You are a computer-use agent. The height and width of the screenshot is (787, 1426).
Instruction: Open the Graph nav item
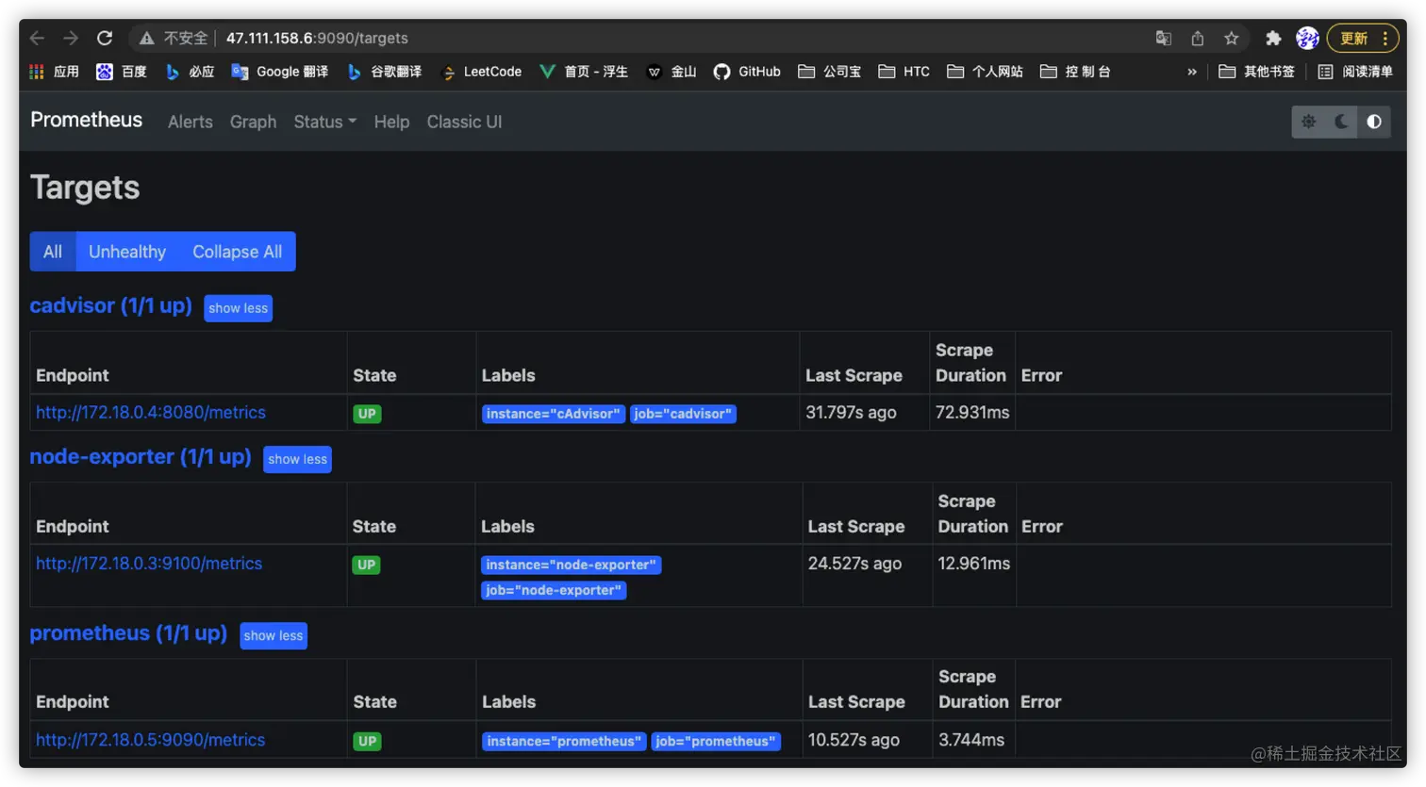tap(254, 122)
